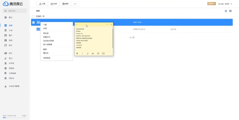239x120 pixels.
Task: Click the 开通会员 membership button
Action: [212, 4]
